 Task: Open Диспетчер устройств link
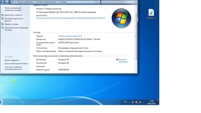click(13, 15)
